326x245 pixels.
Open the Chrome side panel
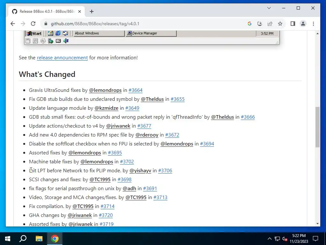pyautogui.click(x=293, y=24)
